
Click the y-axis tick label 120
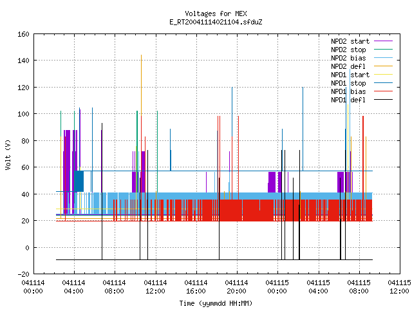(x=23, y=88)
